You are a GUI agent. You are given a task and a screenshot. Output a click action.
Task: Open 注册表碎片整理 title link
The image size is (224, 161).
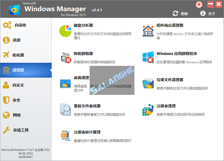[x=87, y=132]
